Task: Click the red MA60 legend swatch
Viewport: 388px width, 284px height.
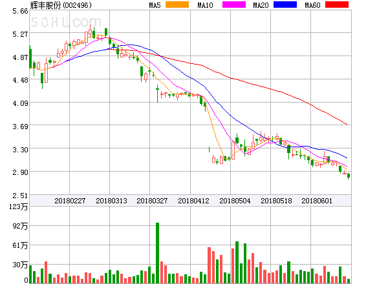Action: click(337, 5)
